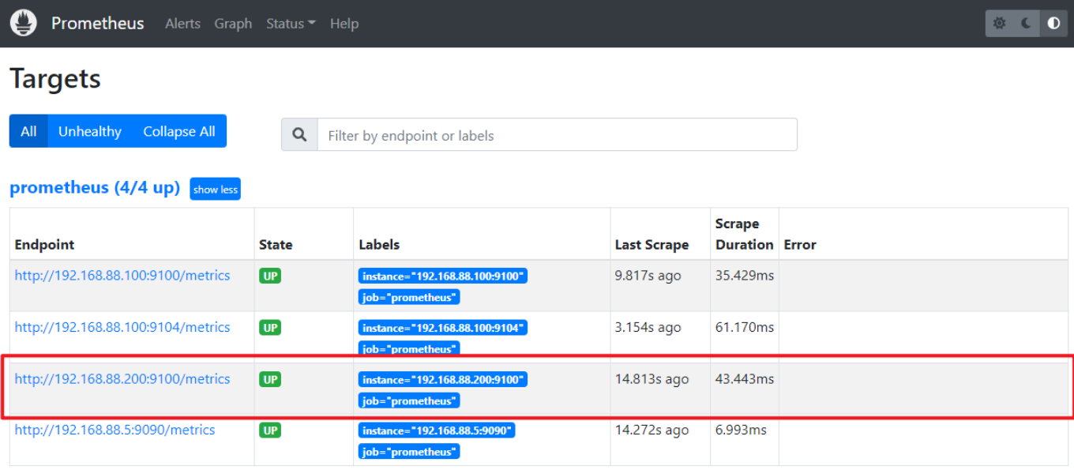Viewport: 1074px width, 470px height.
Task: Click the 35.429ms scrape duration value
Action: point(745,276)
